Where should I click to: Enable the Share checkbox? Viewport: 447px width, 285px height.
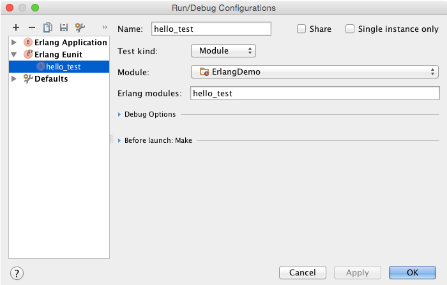pyautogui.click(x=301, y=29)
